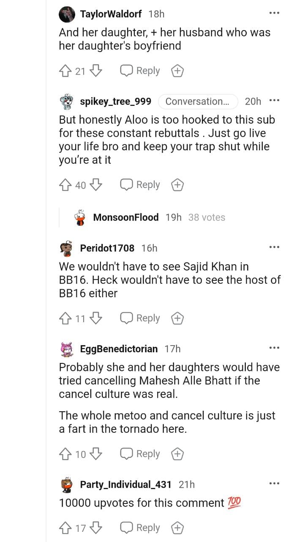The height and width of the screenshot is (542, 294).
Task: Reply to the EggBenedictorian comment
Action: pos(141,454)
